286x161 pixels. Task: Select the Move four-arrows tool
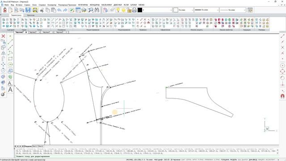[x=3, y=64]
